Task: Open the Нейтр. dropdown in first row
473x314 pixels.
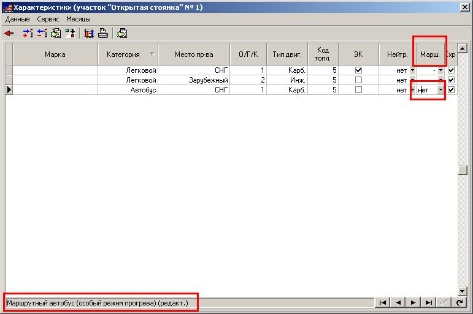Action: pos(412,70)
